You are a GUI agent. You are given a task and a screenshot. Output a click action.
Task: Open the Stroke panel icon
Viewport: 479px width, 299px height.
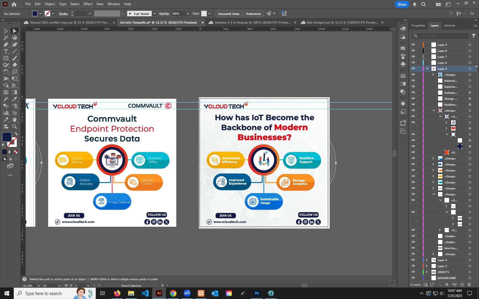coord(403,76)
